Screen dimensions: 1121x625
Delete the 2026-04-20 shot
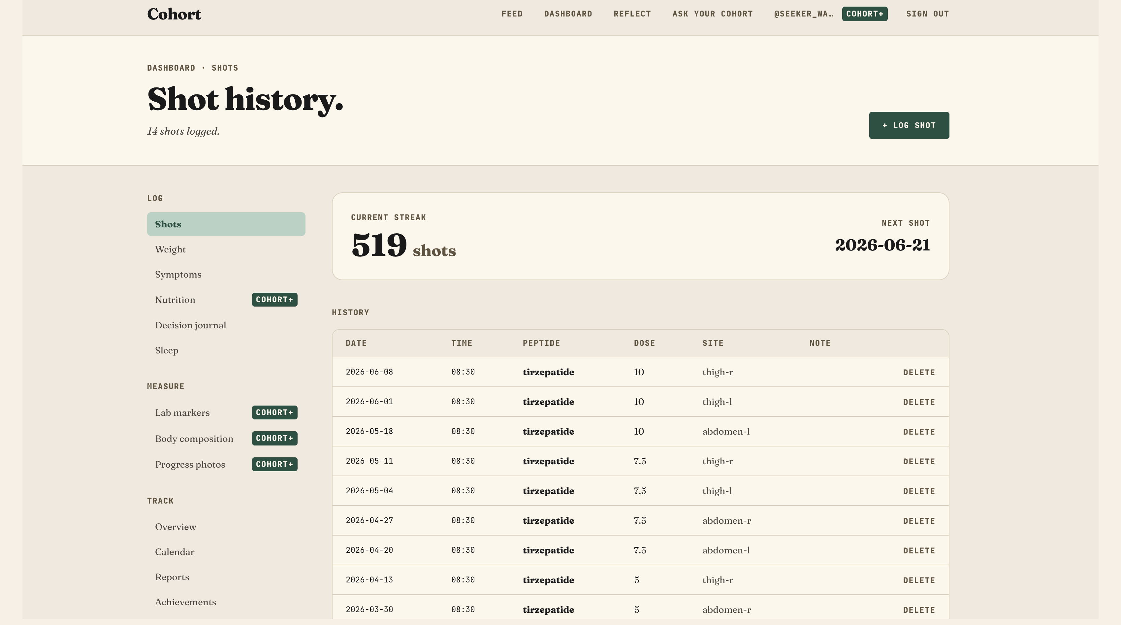click(x=919, y=550)
